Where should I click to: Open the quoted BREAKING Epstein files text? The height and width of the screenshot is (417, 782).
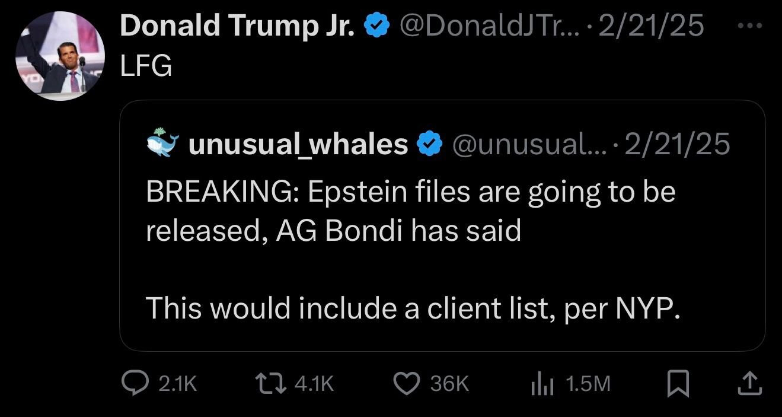tap(410, 211)
